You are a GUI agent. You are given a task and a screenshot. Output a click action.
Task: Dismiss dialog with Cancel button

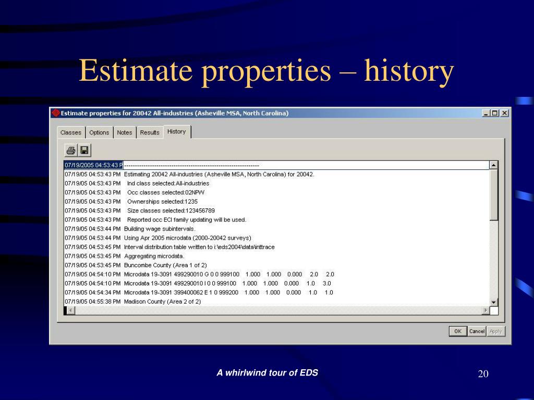tap(477, 331)
